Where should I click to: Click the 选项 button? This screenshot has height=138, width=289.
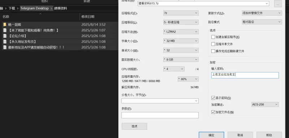[134, 126]
